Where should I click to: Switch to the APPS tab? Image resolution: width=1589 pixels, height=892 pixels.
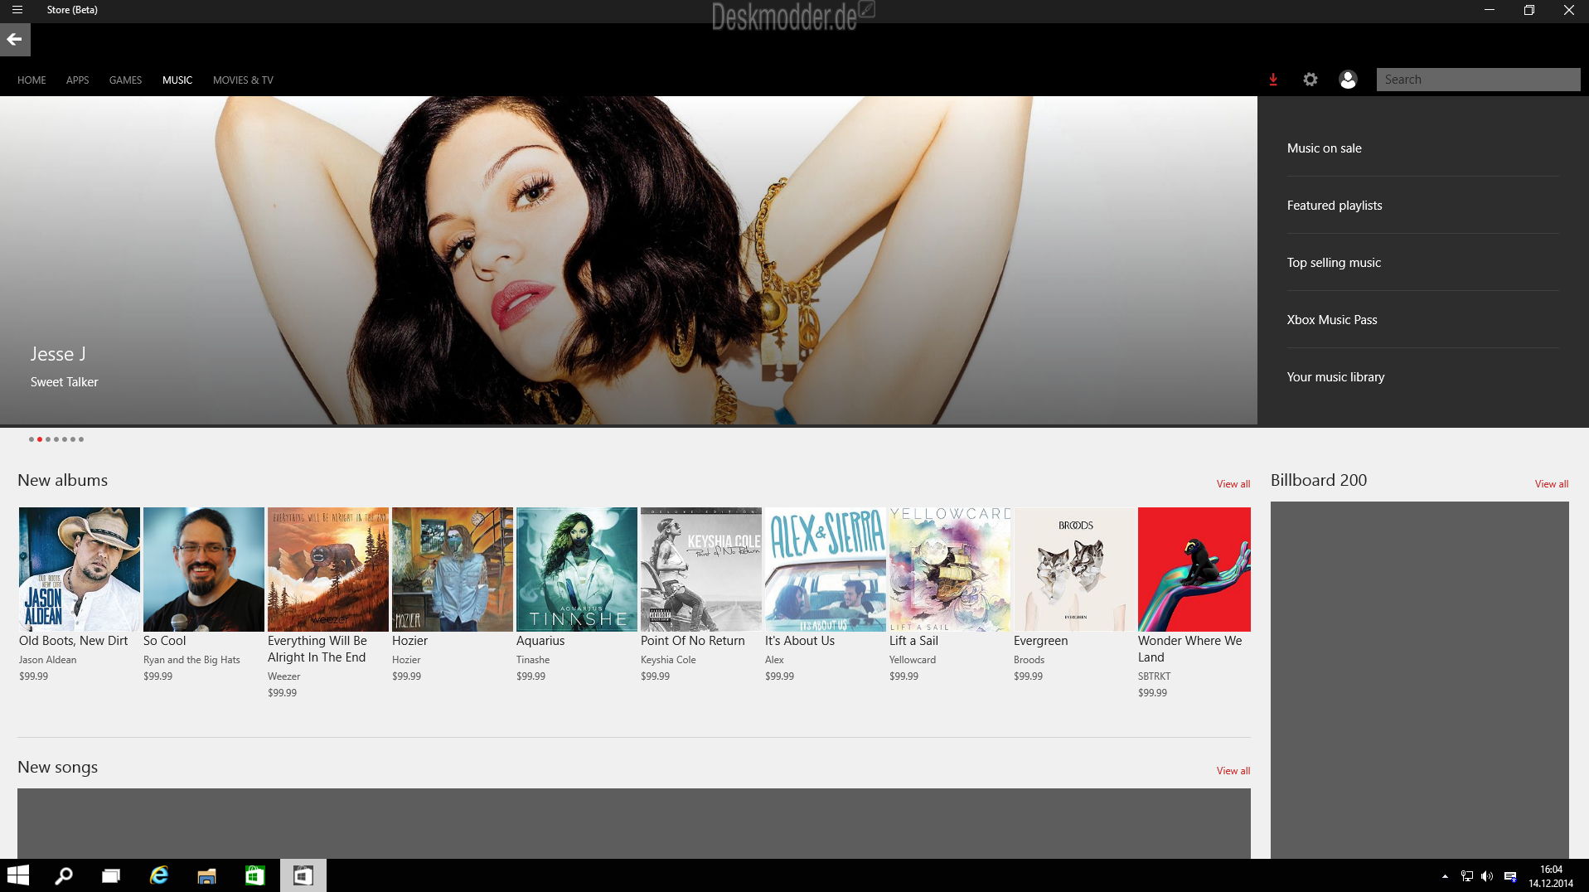click(x=77, y=80)
